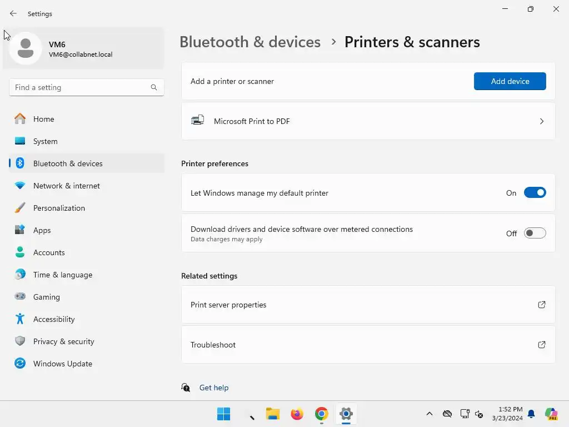Screen dimensions: 569x427
Task: Open Windows Update section
Action: click(87, 363)
